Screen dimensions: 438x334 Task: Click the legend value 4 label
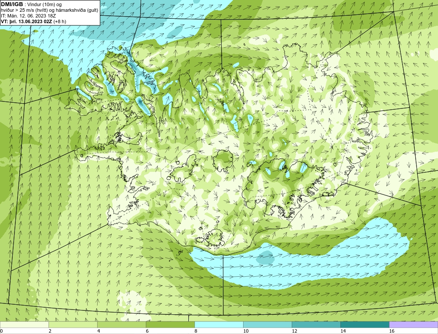[x=99, y=331]
